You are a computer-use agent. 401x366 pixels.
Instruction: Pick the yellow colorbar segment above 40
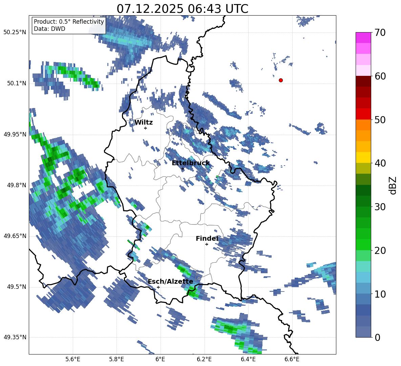click(363, 157)
